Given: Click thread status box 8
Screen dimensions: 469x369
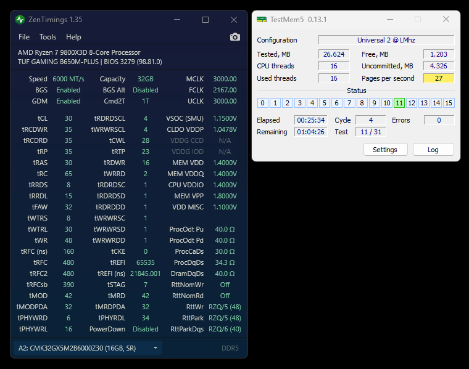Looking at the screenshot, I should point(362,103).
